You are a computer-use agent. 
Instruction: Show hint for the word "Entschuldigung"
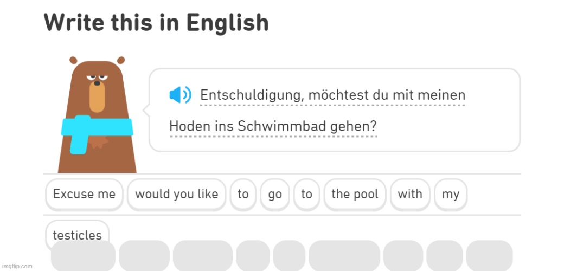point(252,95)
